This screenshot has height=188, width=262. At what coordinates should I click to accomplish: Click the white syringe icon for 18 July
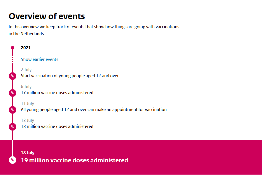[12, 160]
